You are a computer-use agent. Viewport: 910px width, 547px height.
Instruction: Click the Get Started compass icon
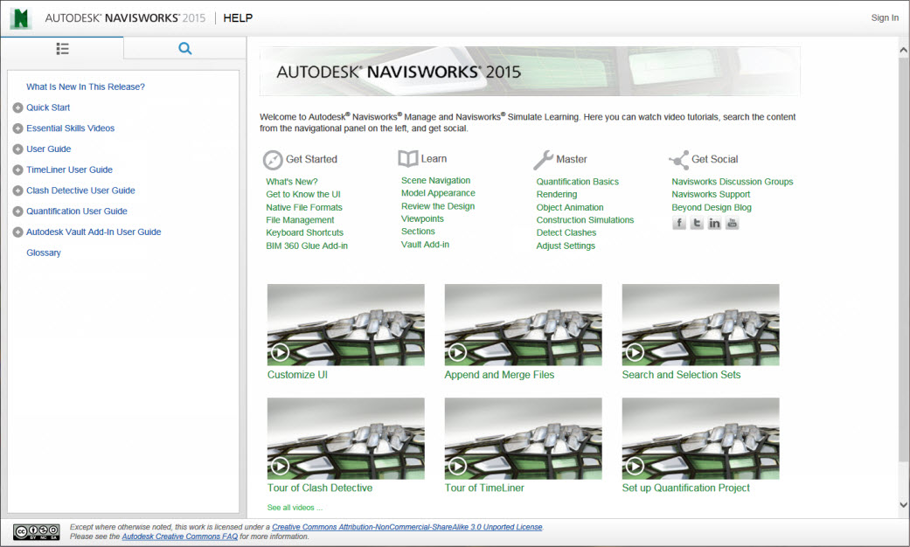tap(272, 160)
